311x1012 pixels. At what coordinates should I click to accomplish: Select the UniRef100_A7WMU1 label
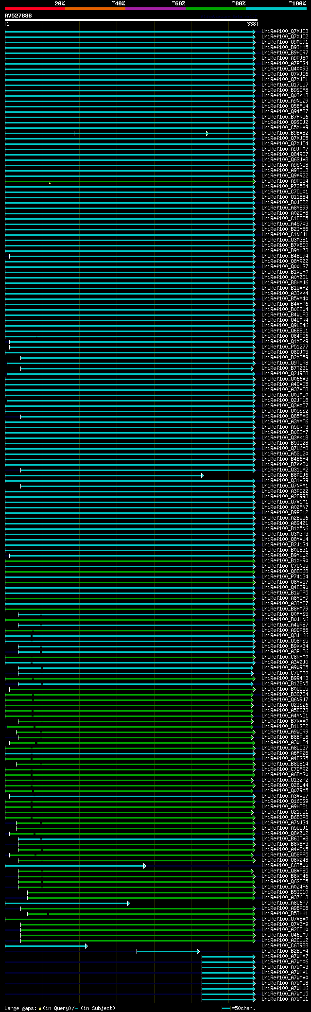(x=285, y=999)
